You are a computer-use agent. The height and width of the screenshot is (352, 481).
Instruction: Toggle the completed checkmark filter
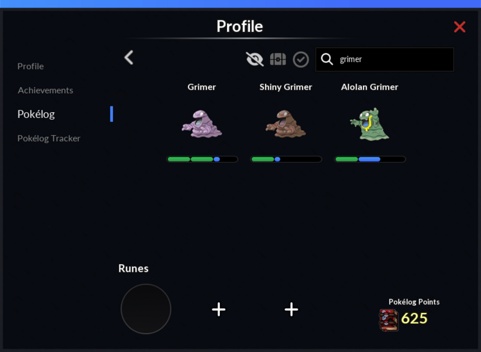pos(301,60)
